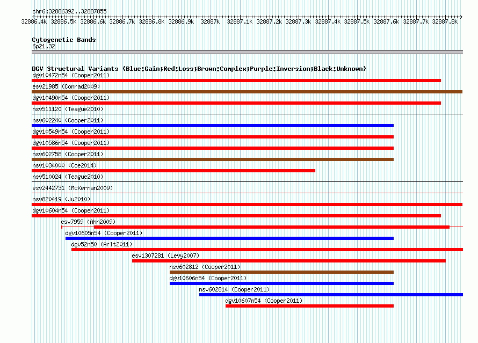The height and width of the screenshot is (343, 478).
Task: Click the 32887.1k ruler tick label
Action: pyautogui.click(x=240, y=21)
